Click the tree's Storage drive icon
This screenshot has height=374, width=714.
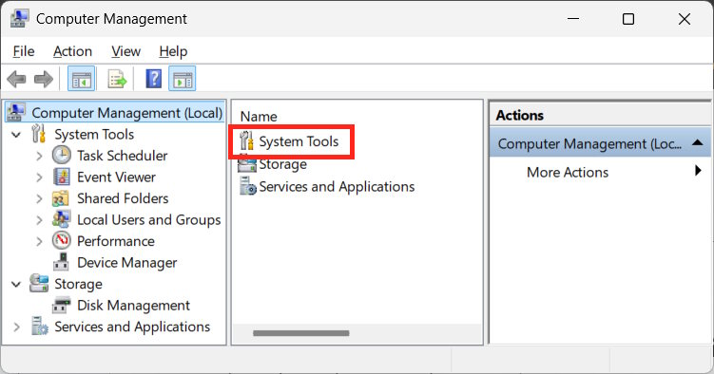click(x=39, y=283)
